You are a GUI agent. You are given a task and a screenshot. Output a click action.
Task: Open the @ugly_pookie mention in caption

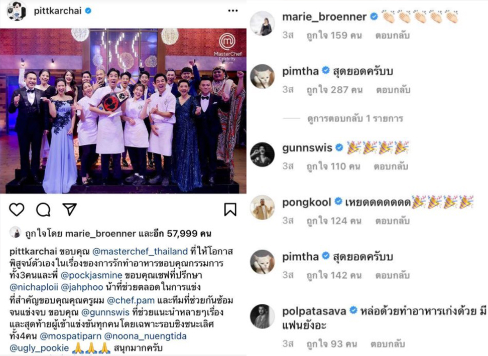coord(39,347)
